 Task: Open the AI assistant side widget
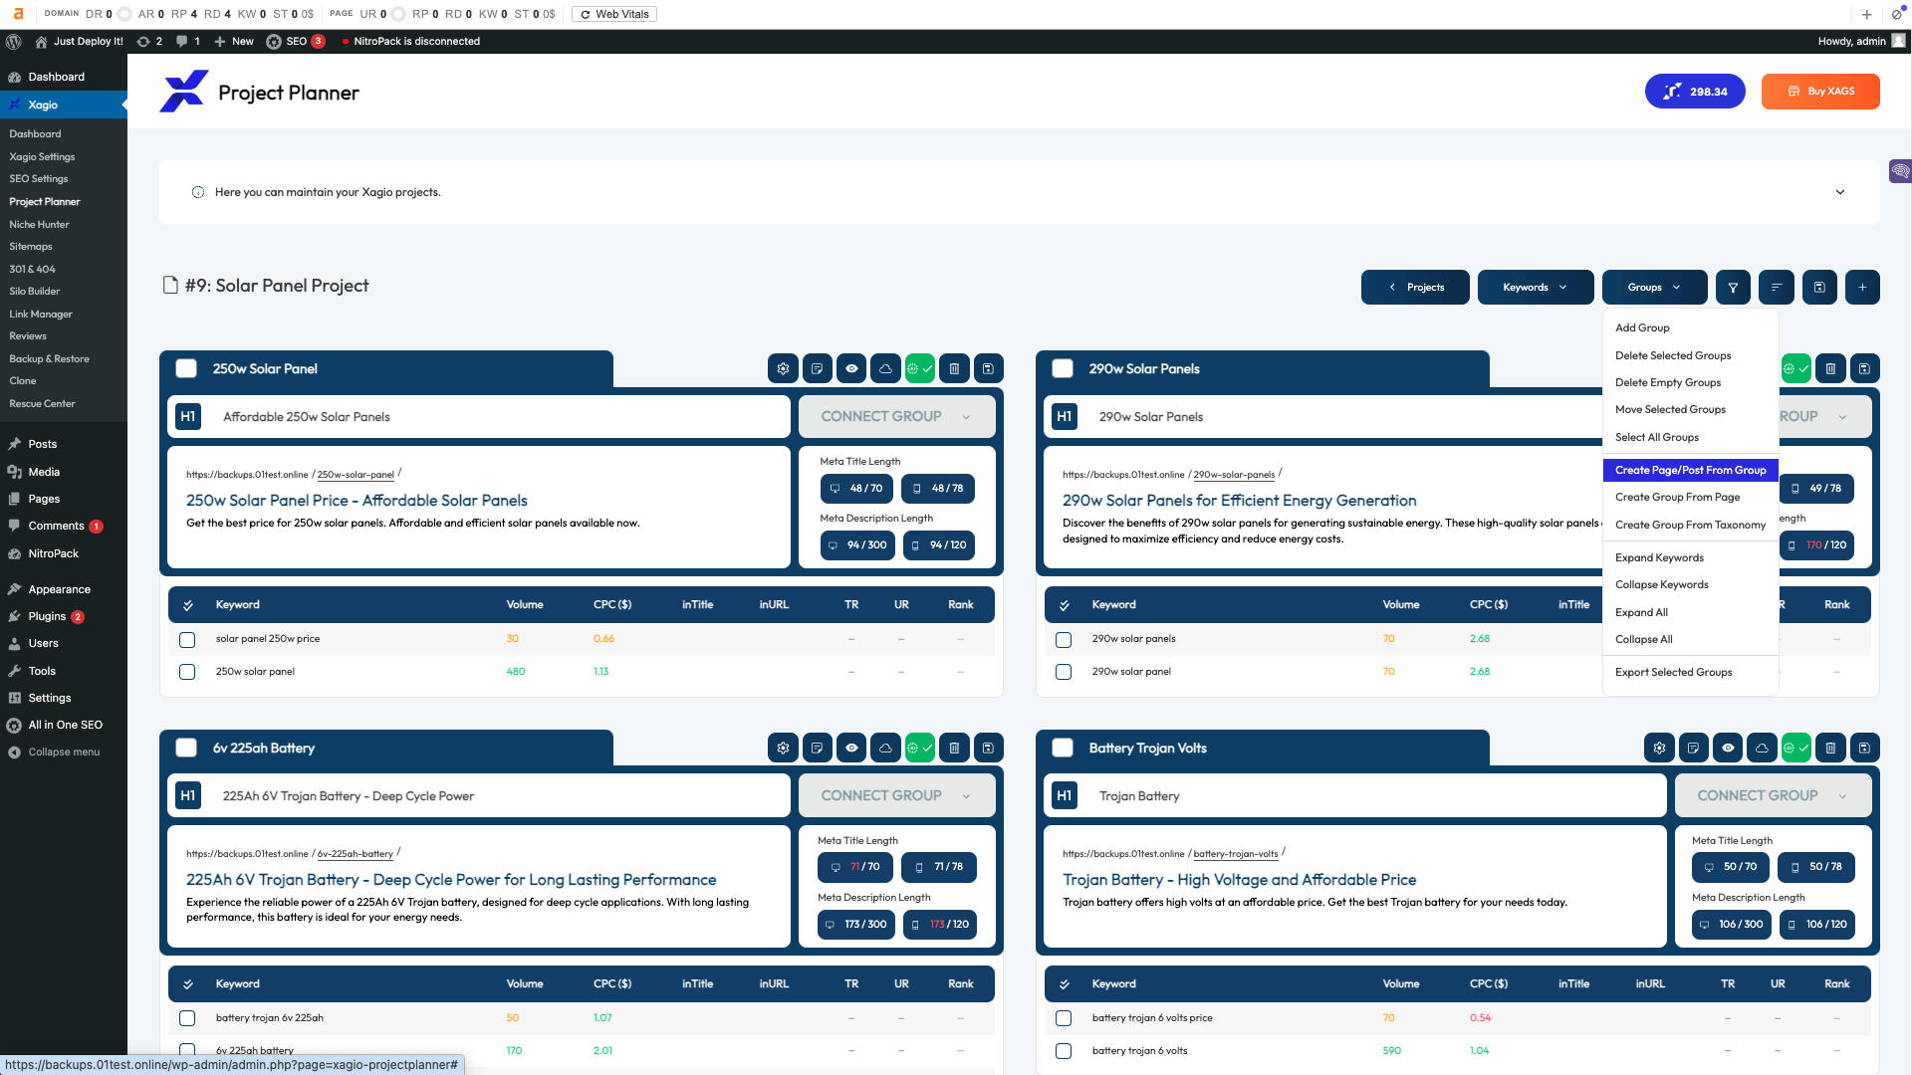[1900, 171]
